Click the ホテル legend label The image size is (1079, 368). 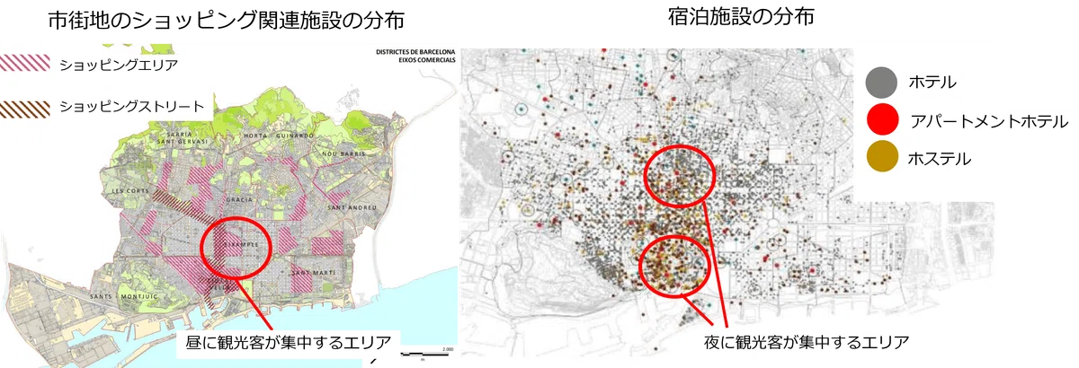point(932,83)
